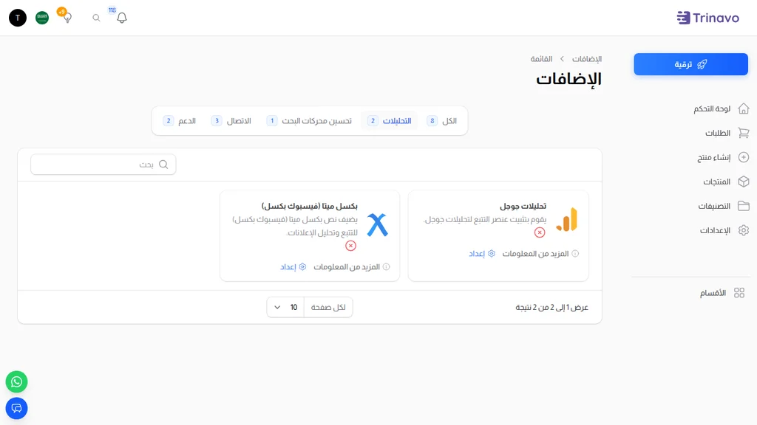Click the plus icon beside إنشاء منتج
The width and height of the screenshot is (757, 425).
[x=744, y=158]
